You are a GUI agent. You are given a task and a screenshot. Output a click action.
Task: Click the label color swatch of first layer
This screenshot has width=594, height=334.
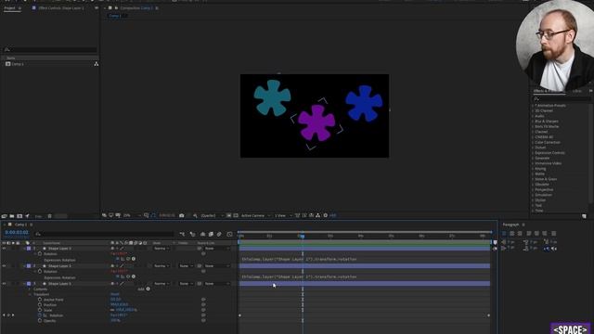[x=29, y=249]
